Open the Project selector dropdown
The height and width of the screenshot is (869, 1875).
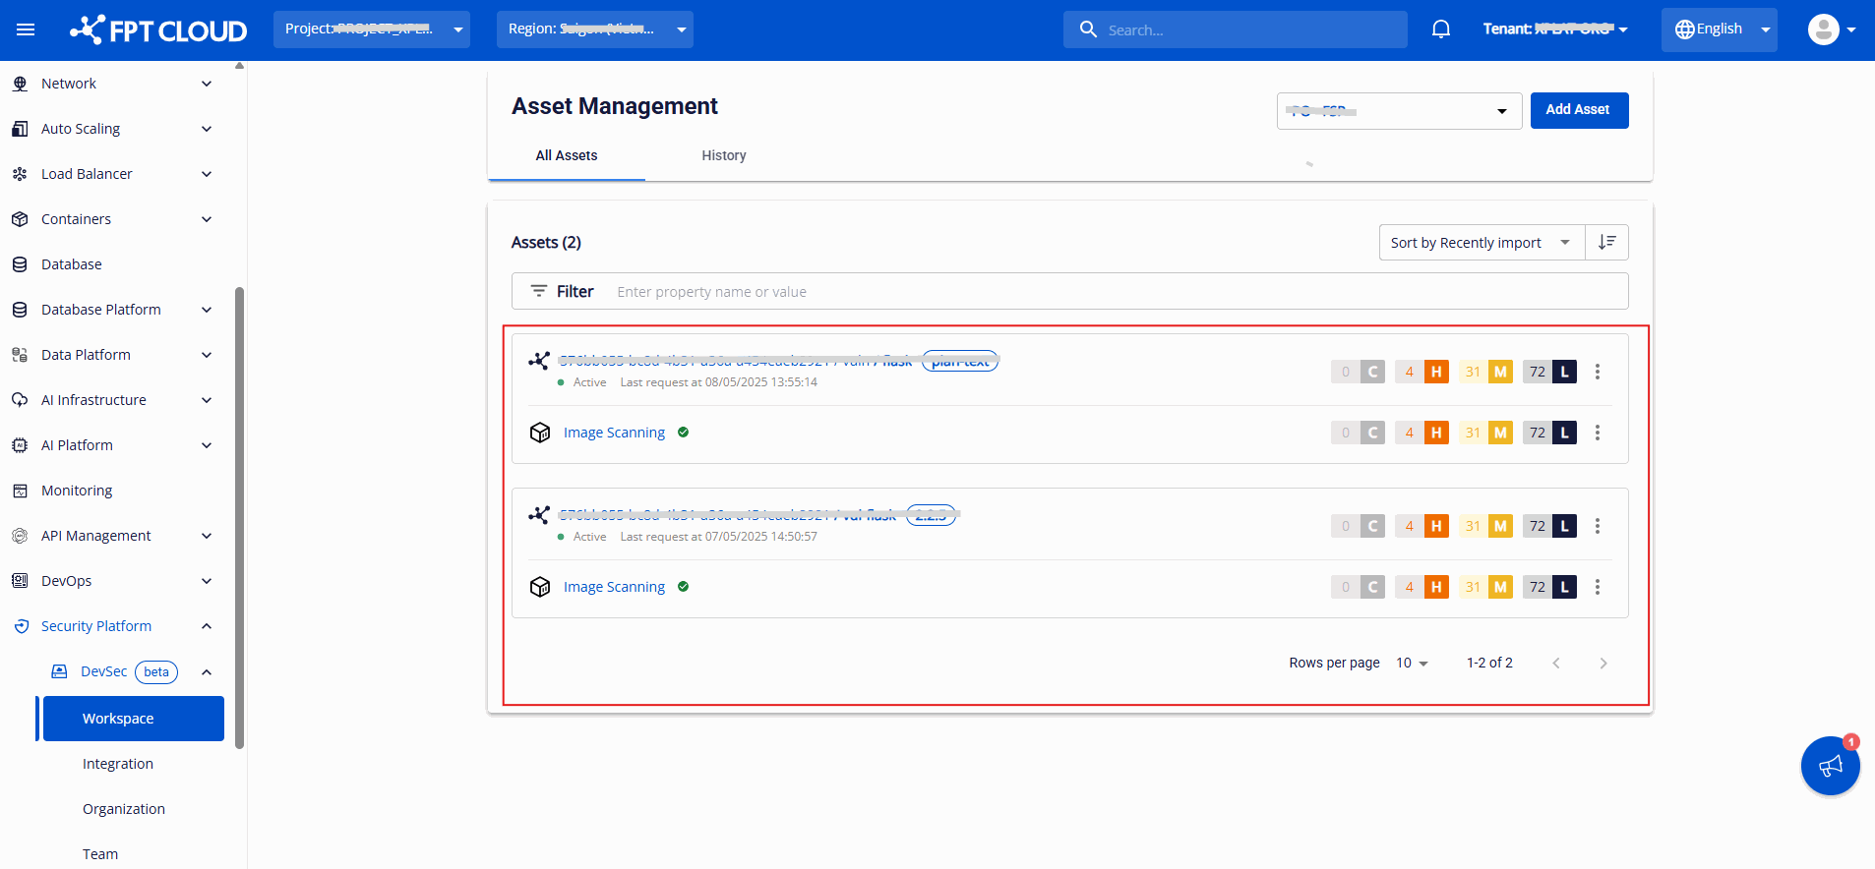(372, 29)
